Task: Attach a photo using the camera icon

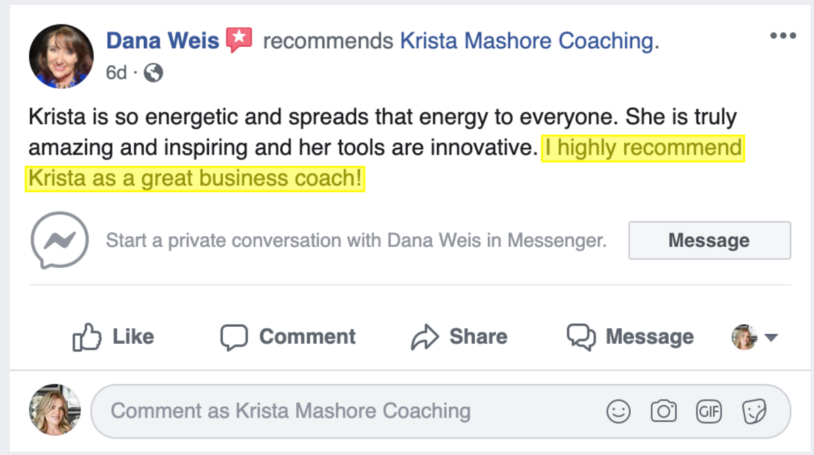Action: coord(663,412)
